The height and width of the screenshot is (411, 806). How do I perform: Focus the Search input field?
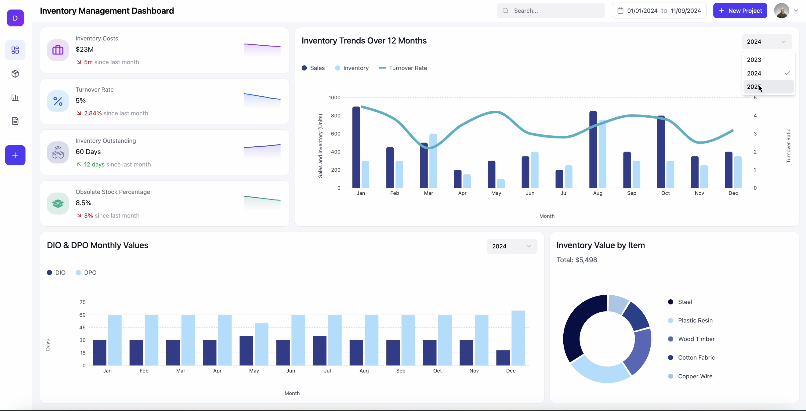(x=551, y=11)
